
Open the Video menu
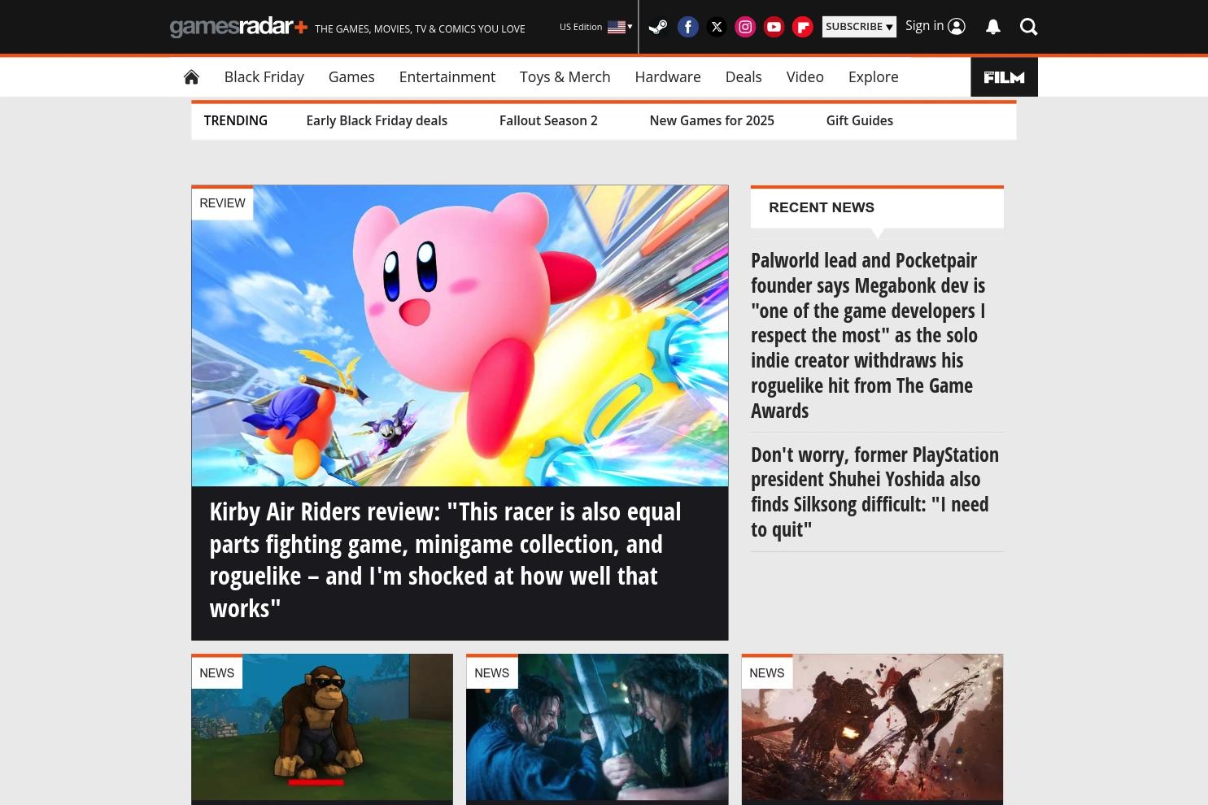click(805, 76)
